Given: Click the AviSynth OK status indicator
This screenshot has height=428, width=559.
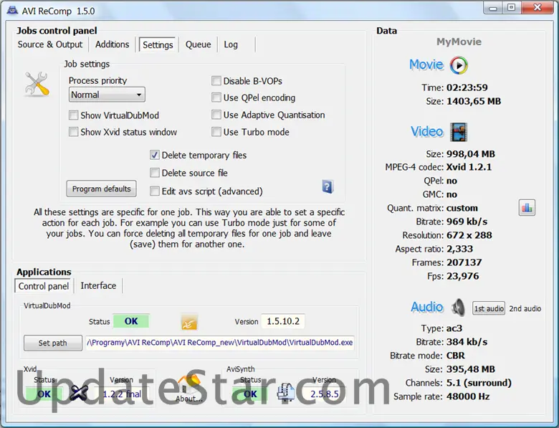Looking at the screenshot, I should [250, 394].
